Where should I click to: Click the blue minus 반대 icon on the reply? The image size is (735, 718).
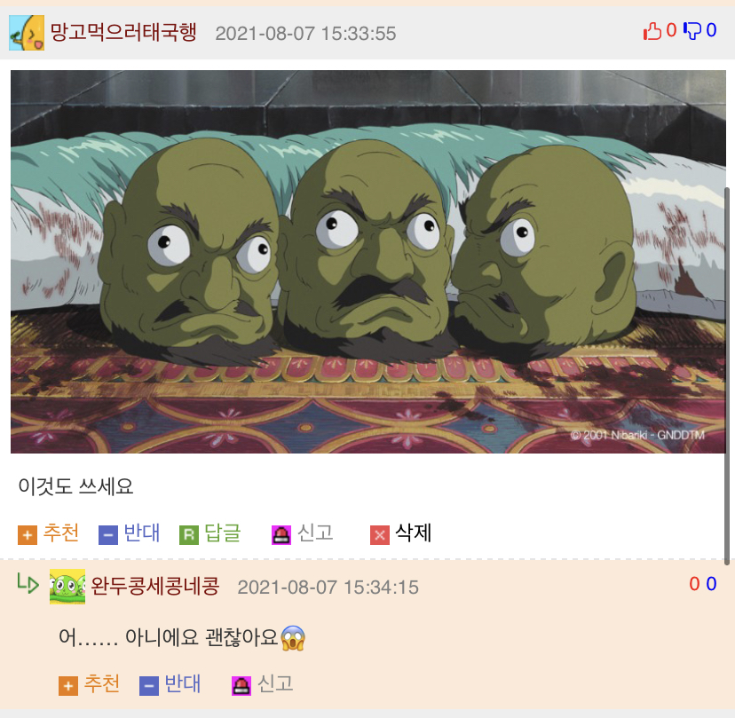click(149, 686)
